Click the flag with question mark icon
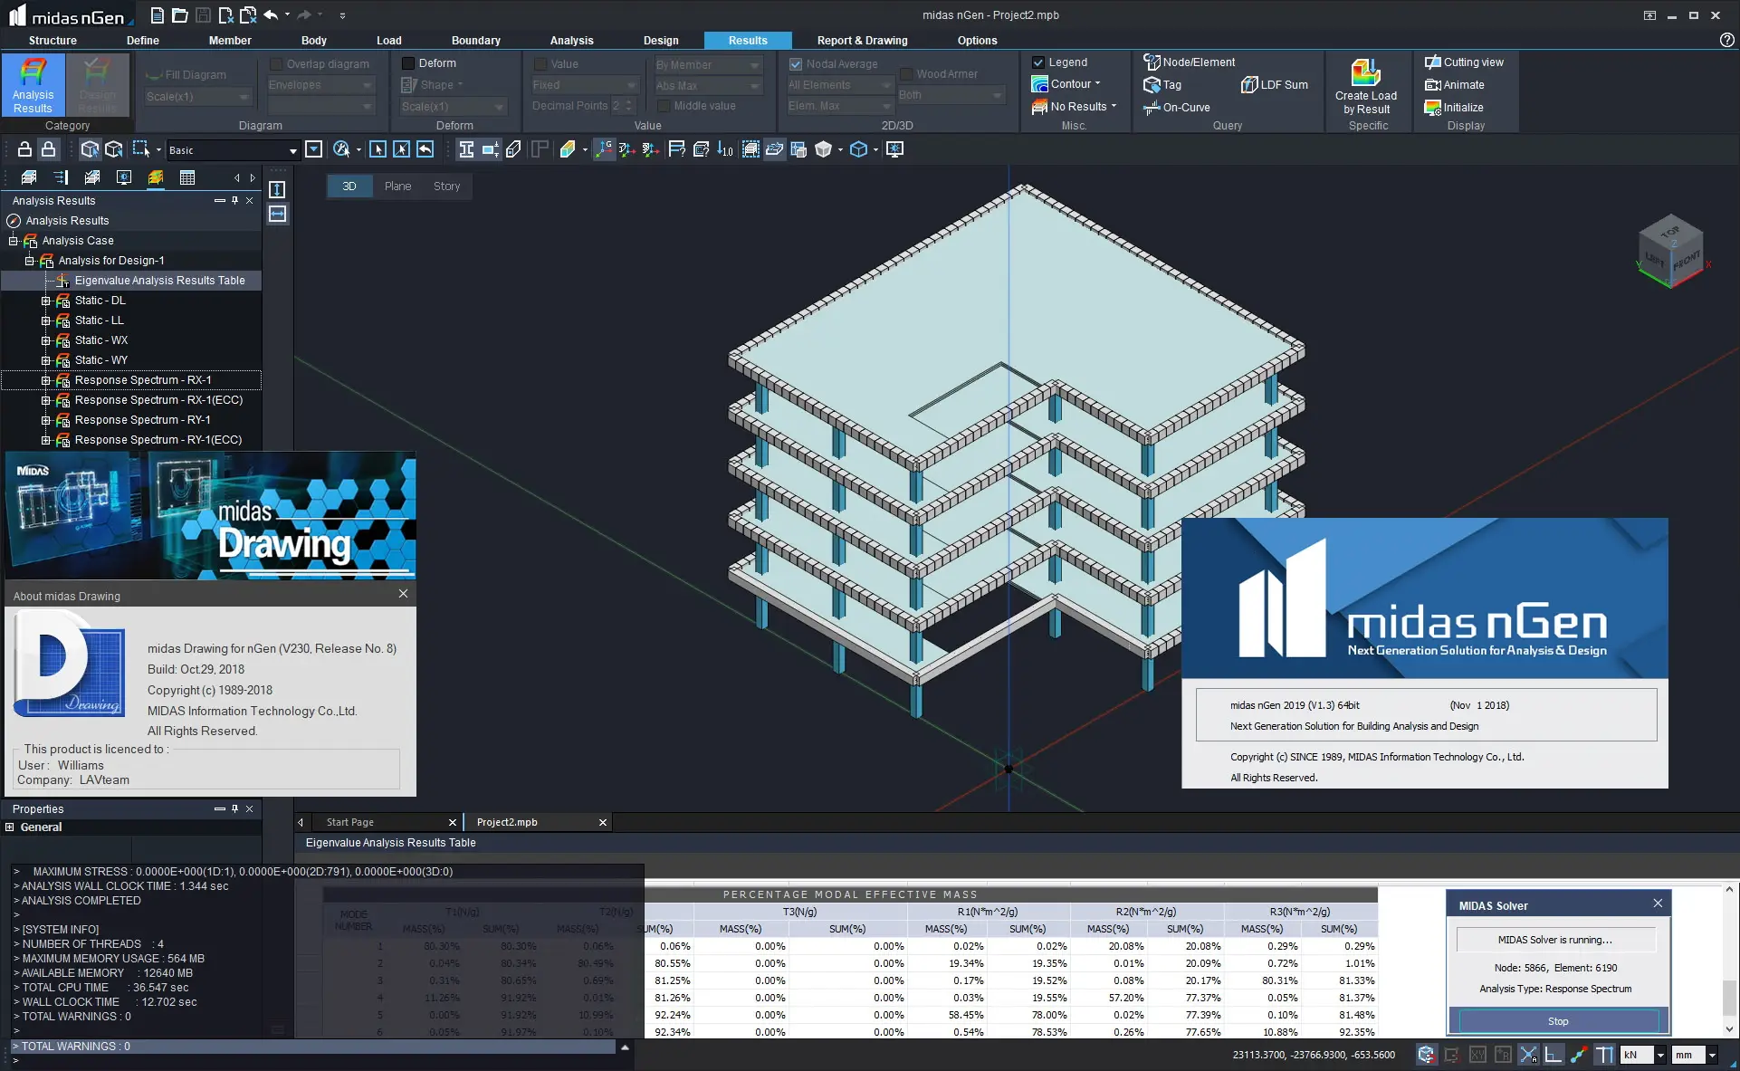This screenshot has width=1740, height=1071. [x=676, y=149]
